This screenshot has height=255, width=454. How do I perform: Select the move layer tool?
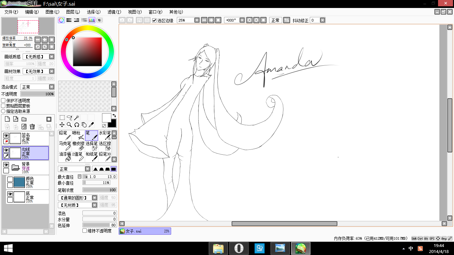point(62,125)
